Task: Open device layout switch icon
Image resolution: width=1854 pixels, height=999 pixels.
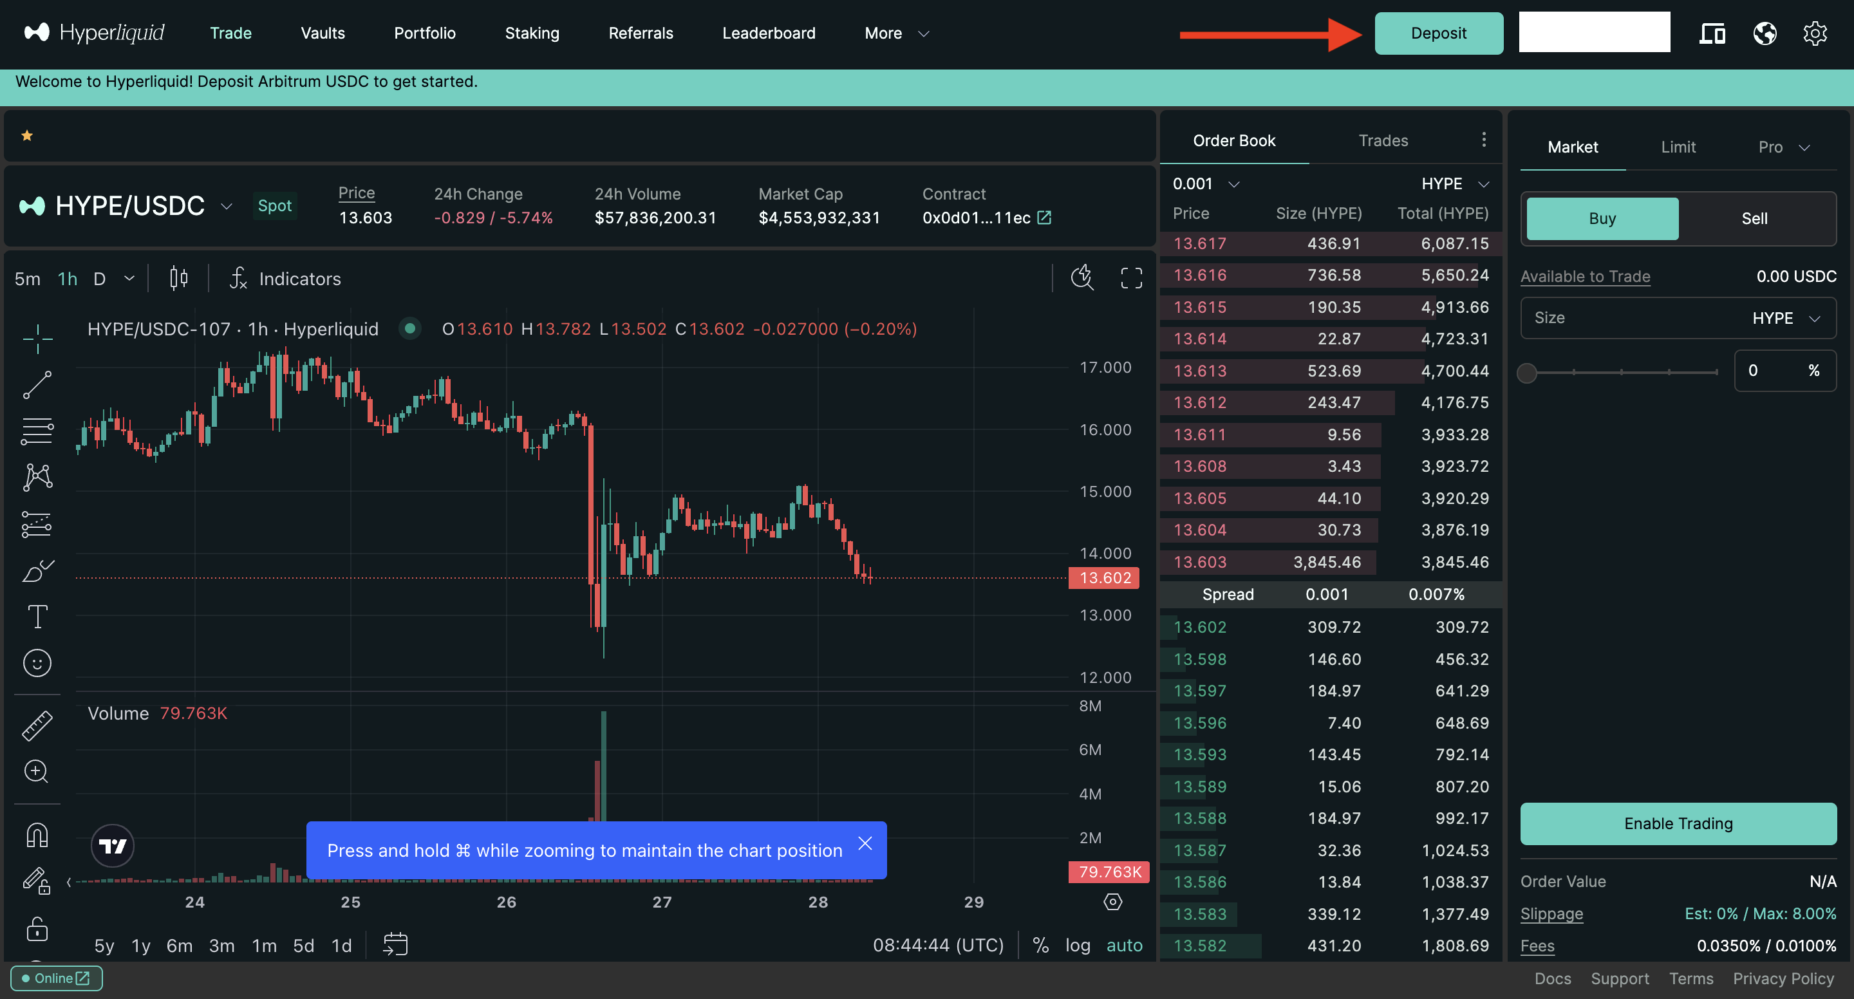Action: (x=1712, y=33)
